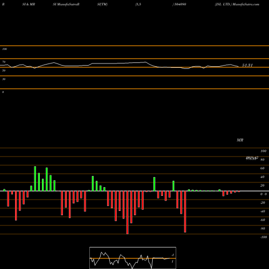
Task: Click the MR axis label 60
Action: pyautogui.click(x=262, y=168)
